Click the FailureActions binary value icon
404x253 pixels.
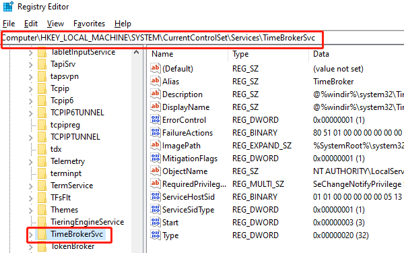[156, 132]
